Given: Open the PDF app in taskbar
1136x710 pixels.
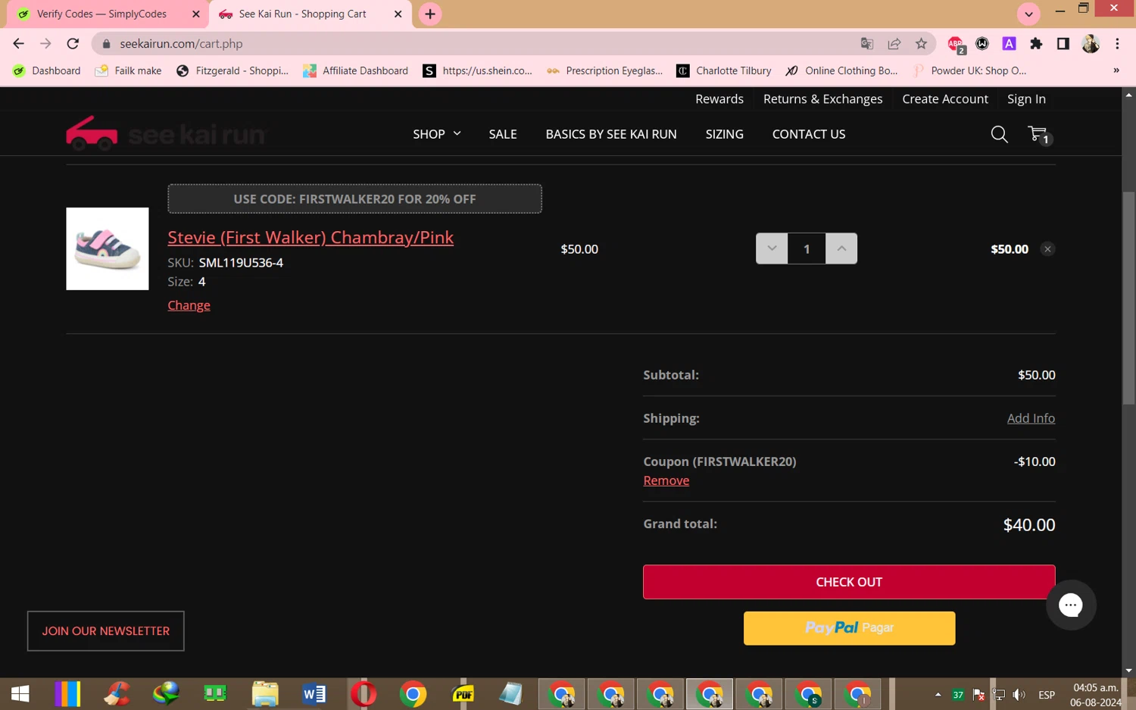Looking at the screenshot, I should [463, 694].
